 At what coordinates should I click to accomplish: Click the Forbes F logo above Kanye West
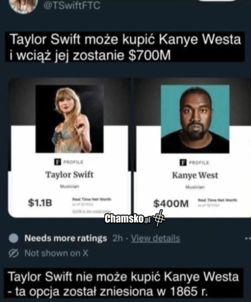tap(183, 162)
